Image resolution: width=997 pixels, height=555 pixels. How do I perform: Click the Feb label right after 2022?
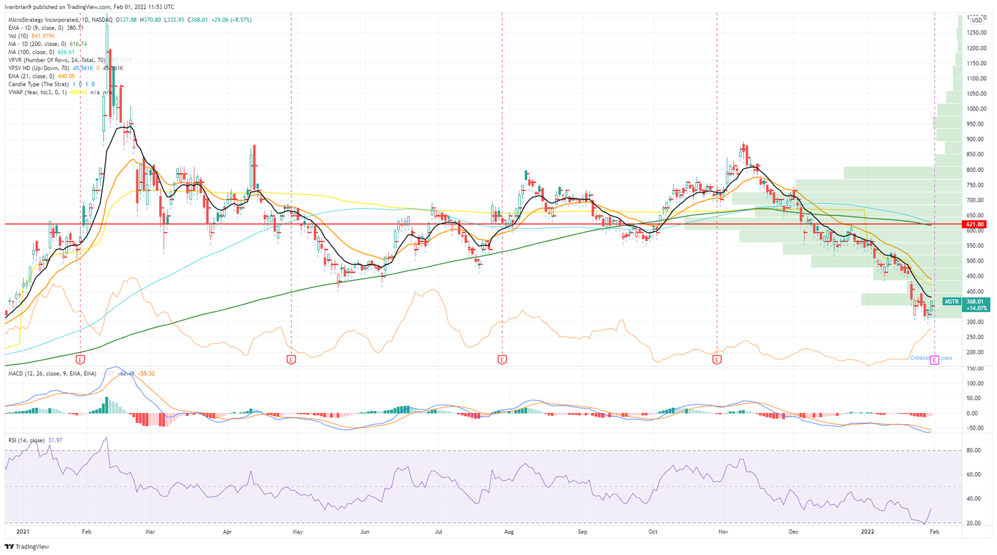933,532
